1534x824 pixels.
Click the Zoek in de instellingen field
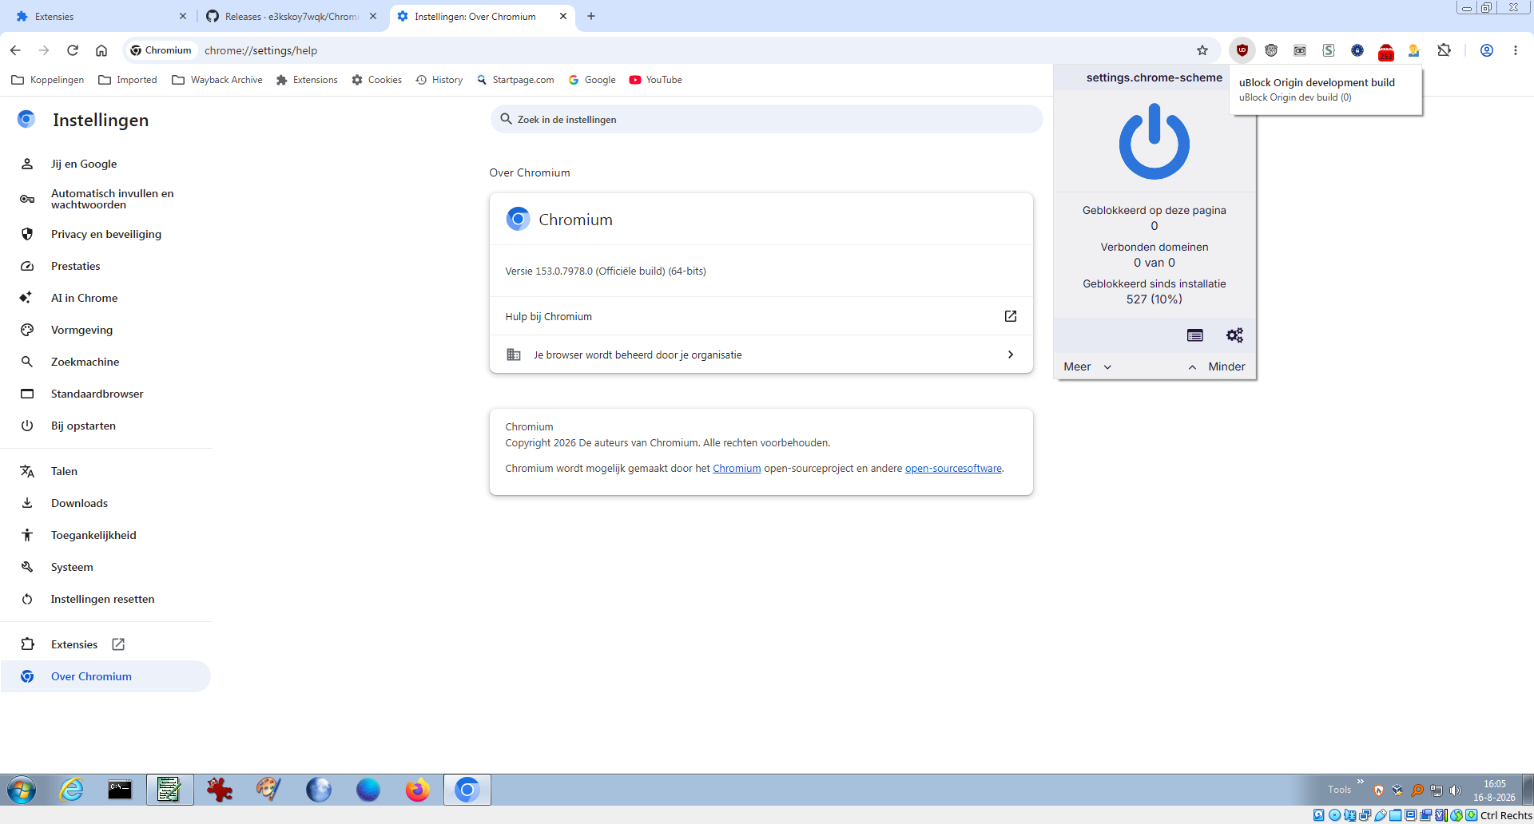[766, 119]
